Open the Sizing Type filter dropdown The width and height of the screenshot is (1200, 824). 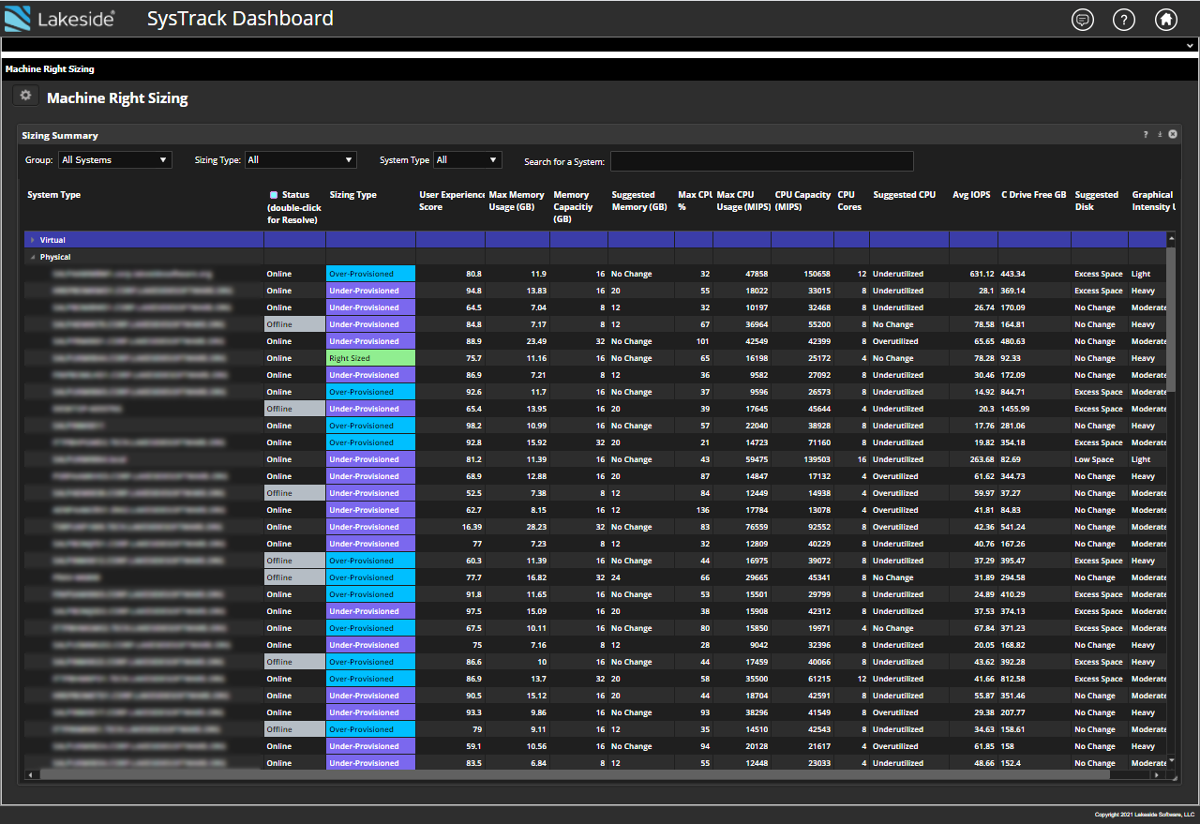pos(301,159)
